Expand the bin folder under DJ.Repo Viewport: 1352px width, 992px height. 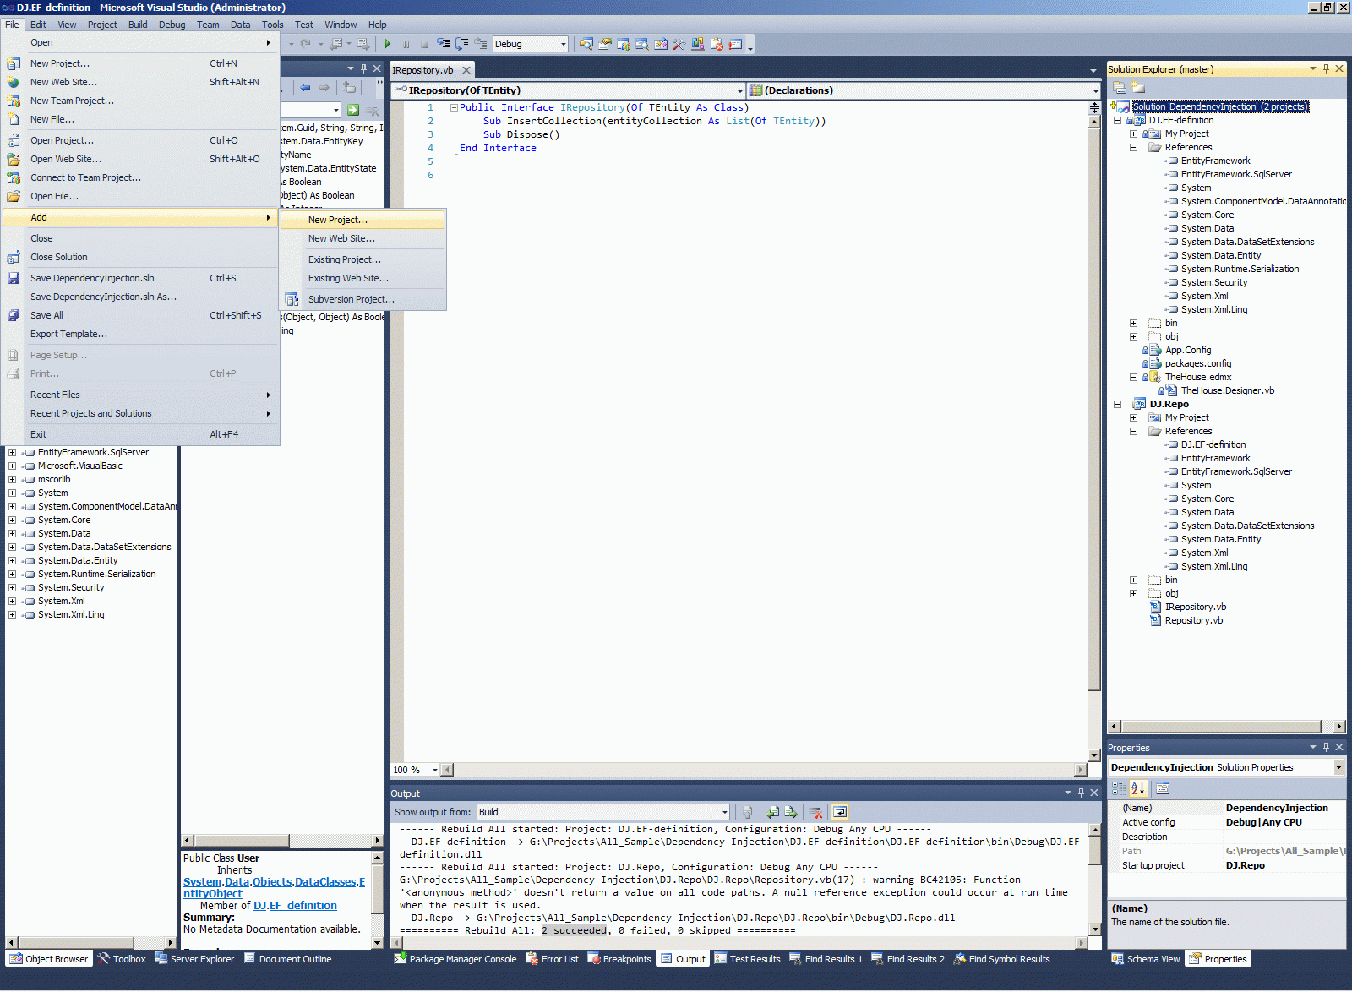click(1133, 580)
